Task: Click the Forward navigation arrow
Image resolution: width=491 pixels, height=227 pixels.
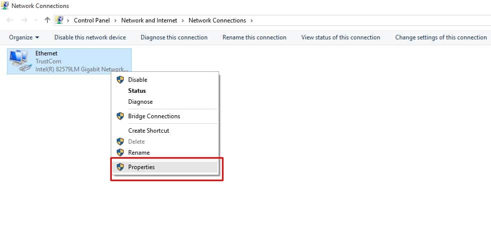Action: point(24,20)
